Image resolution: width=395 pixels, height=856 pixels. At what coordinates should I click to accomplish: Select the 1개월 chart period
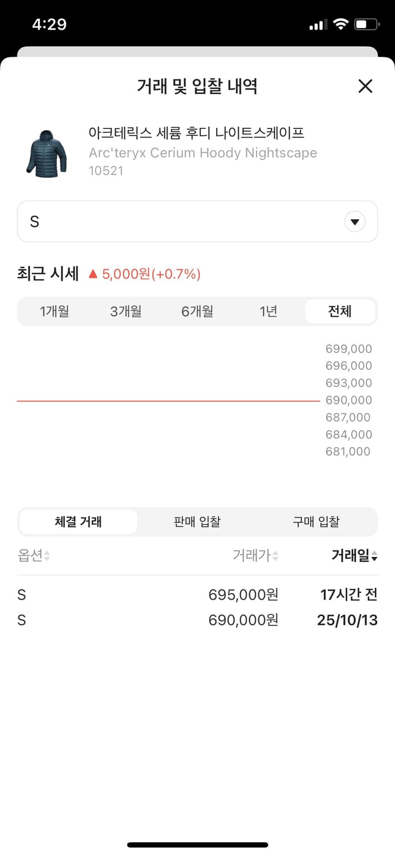click(55, 311)
